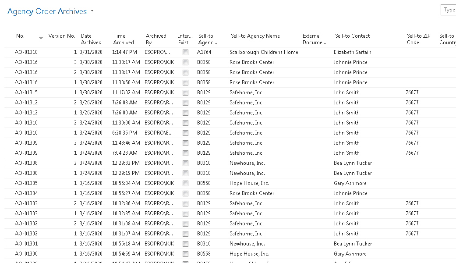Enable the Interaction Exist checkbox for AO-01300

tap(186, 254)
